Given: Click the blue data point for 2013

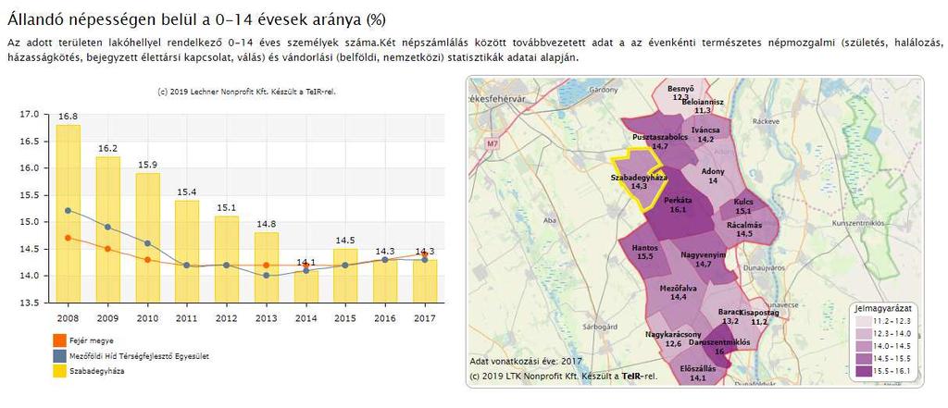Looking at the screenshot, I should [x=267, y=276].
